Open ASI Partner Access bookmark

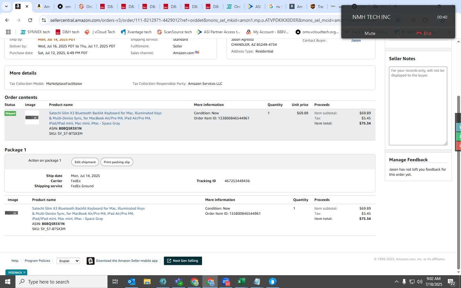(219, 32)
